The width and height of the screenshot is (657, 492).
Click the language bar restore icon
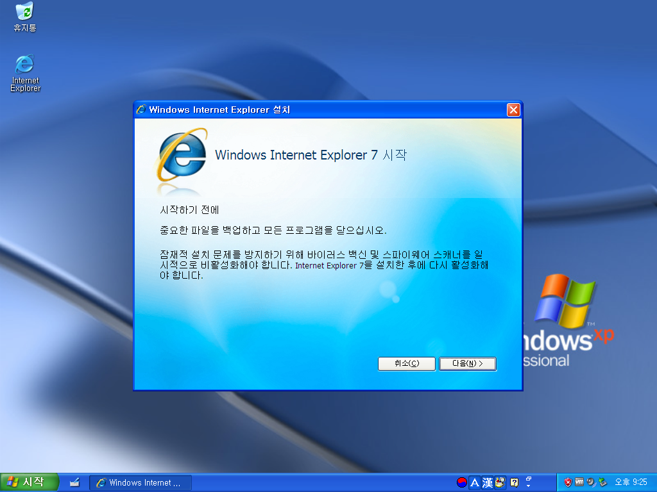(529, 479)
